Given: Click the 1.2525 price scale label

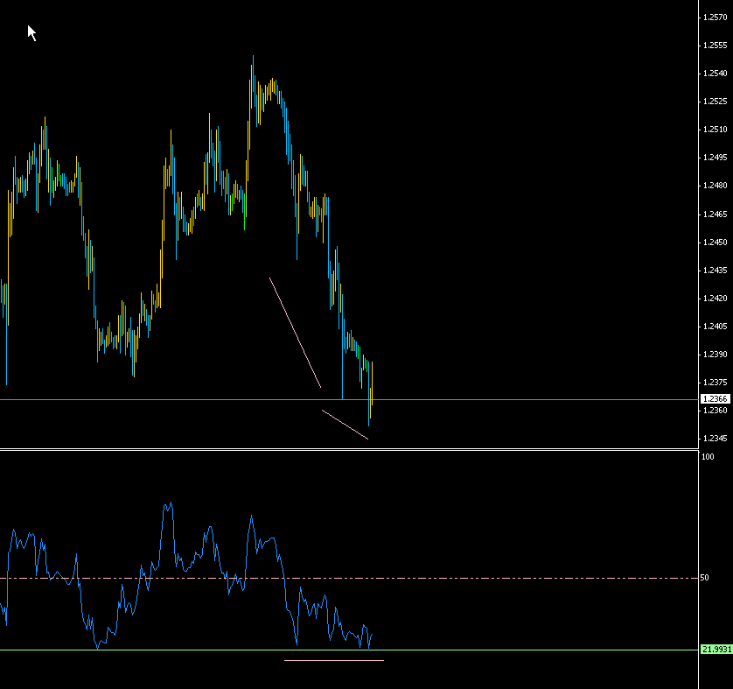Looking at the screenshot, I should coord(716,102).
